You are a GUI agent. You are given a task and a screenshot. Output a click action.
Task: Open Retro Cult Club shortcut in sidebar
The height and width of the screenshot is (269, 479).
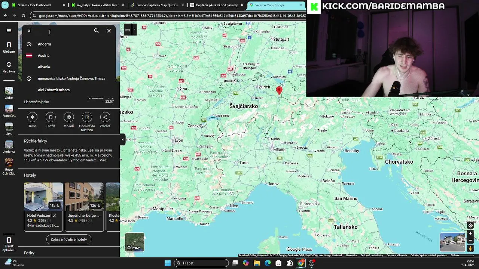click(x=9, y=167)
